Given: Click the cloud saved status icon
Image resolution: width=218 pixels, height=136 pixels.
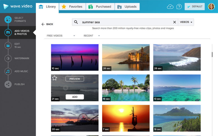Looking at the screenshot, I should point(170,7).
